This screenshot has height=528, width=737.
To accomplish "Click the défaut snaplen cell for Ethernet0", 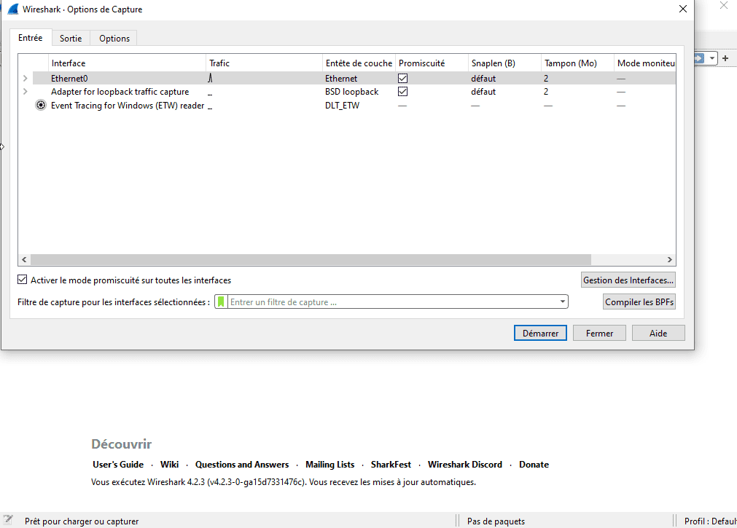I will 483,79.
